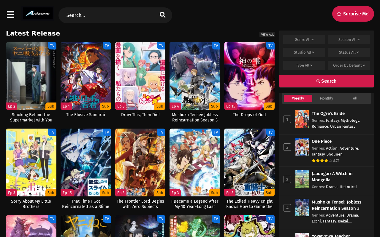Click Sub badge on The Elusive Samurai
Screen dimensions: 380x237
pyautogui.click(x=105, y=106)
